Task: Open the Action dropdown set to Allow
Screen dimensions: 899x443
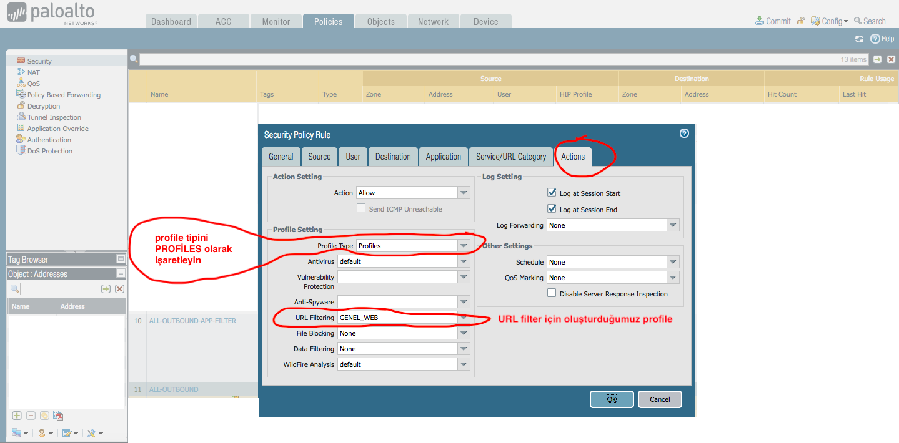Action: 463,193
